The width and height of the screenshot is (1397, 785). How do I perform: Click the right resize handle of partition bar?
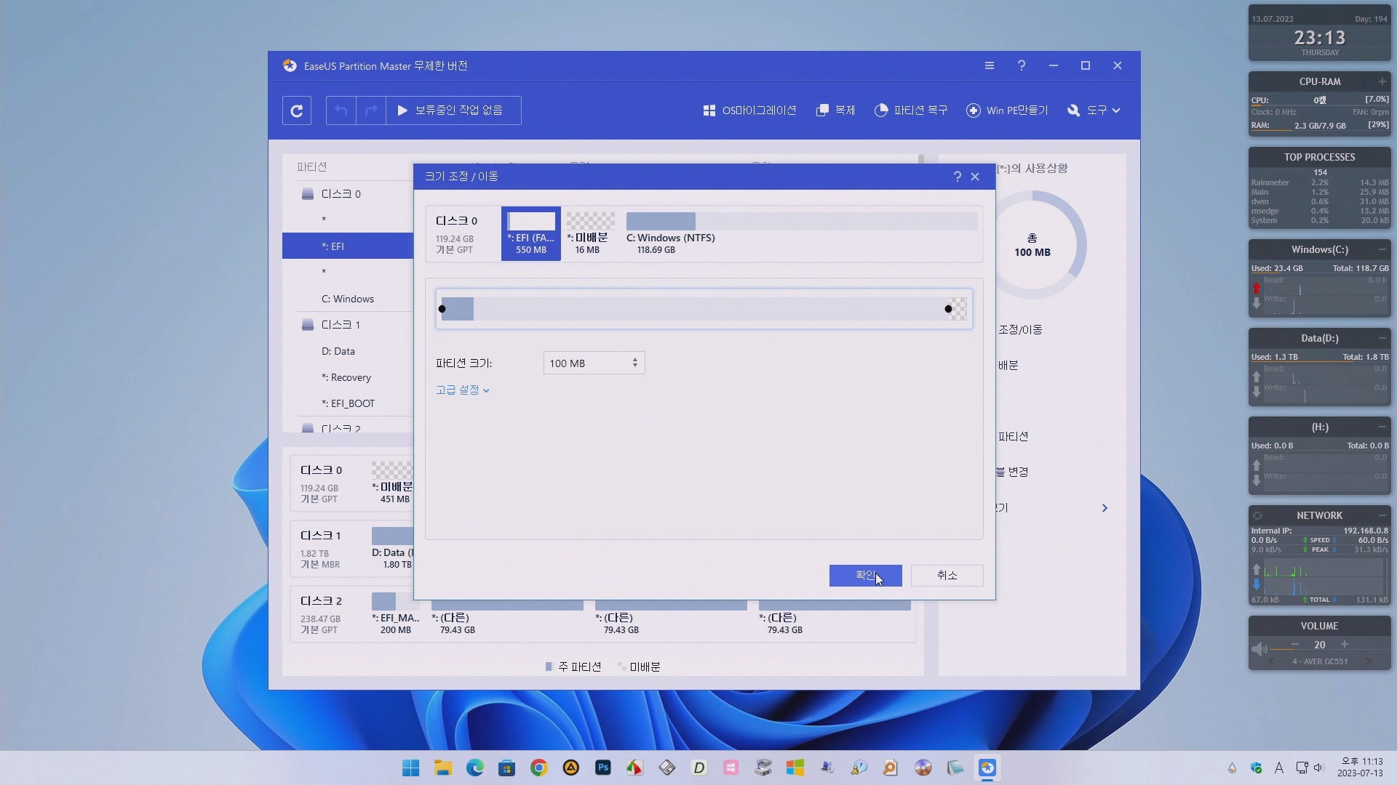[948, 309]
